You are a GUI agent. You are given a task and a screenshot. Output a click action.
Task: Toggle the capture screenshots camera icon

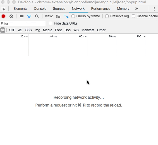pos(21,16)
